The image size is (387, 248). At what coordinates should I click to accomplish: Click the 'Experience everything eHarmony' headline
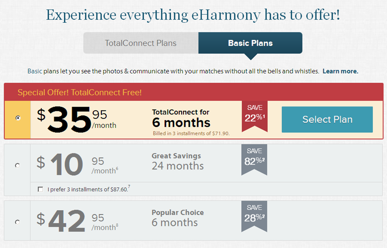pos(193,16)
